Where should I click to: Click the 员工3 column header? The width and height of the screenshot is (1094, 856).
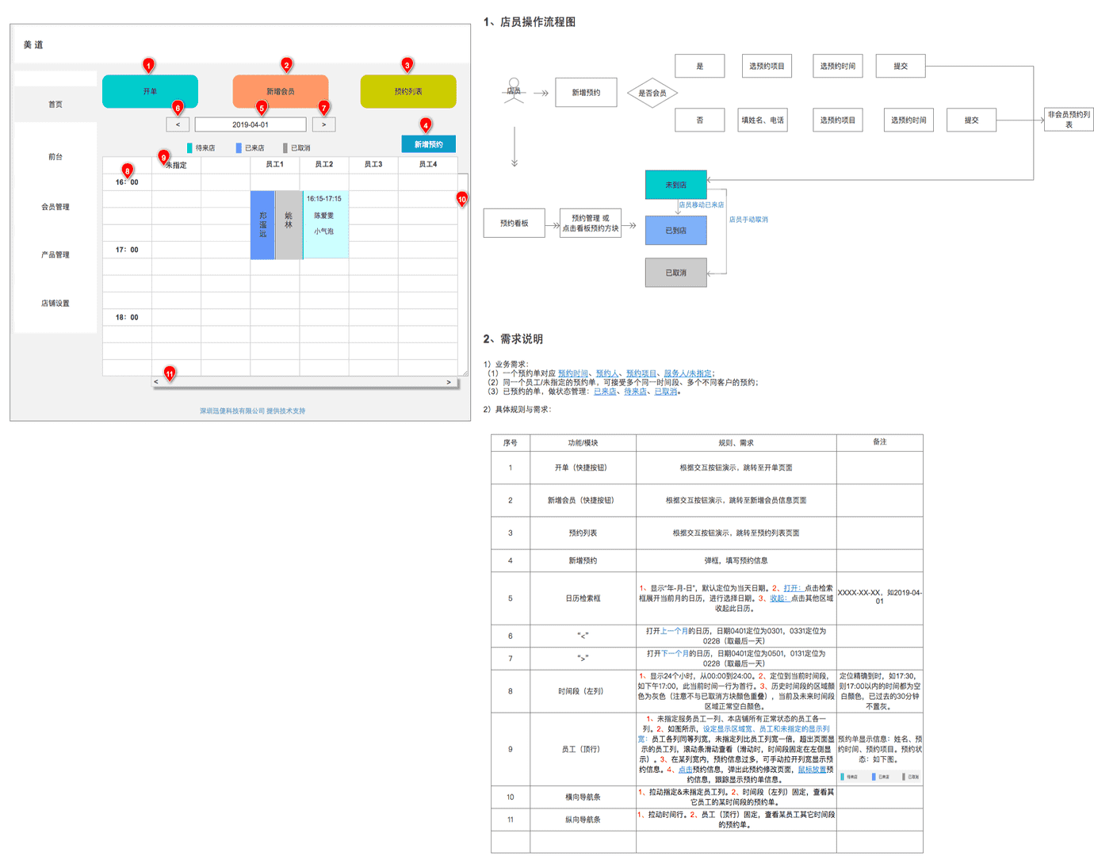[373, 164]
